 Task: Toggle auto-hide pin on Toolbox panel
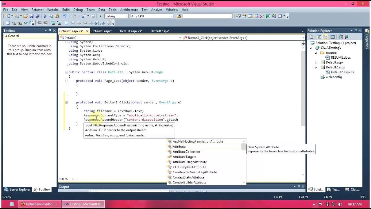[50, 30]
